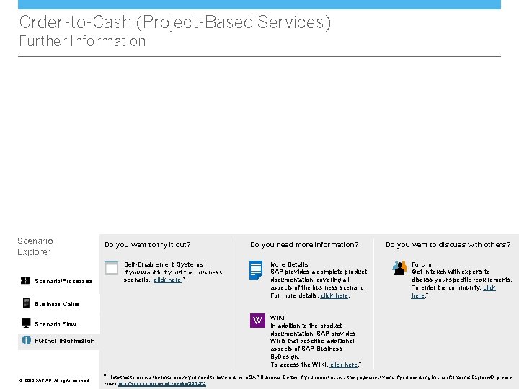Click the Scenario/Processes arrows icon

[25, 280]
